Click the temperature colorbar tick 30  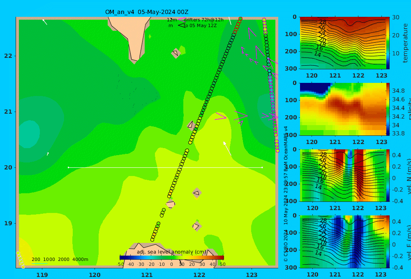point(396,17)
